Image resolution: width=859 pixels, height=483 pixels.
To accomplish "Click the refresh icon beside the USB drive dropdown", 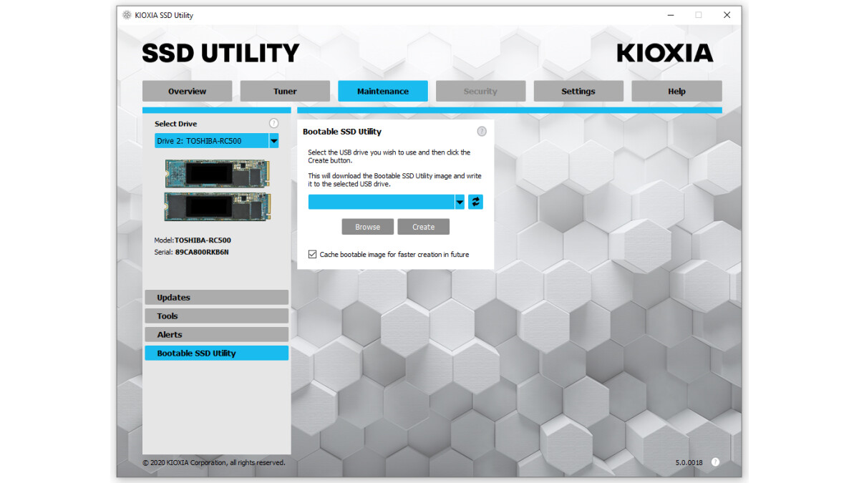I will pos(475,202).
